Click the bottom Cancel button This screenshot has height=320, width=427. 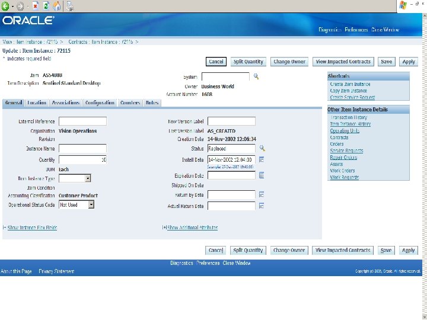216,250
